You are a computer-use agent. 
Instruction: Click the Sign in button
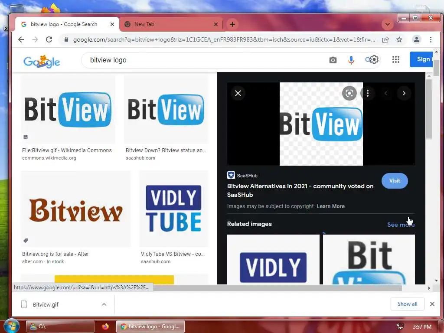tap(421, 59)
